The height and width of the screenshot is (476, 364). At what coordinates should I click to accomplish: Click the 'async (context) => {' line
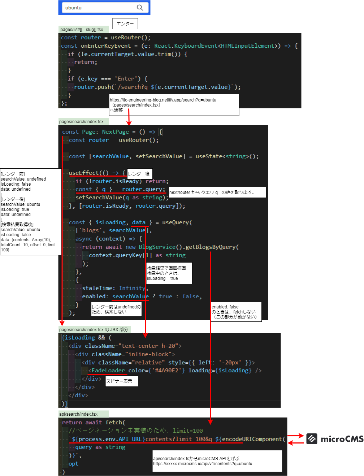[109, 239]
